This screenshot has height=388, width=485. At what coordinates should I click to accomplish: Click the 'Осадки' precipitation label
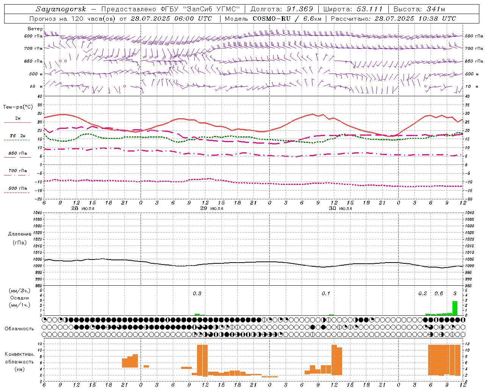pos(19,298)
